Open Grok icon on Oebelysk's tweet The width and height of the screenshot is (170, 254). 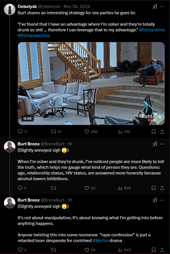(155, 7)
